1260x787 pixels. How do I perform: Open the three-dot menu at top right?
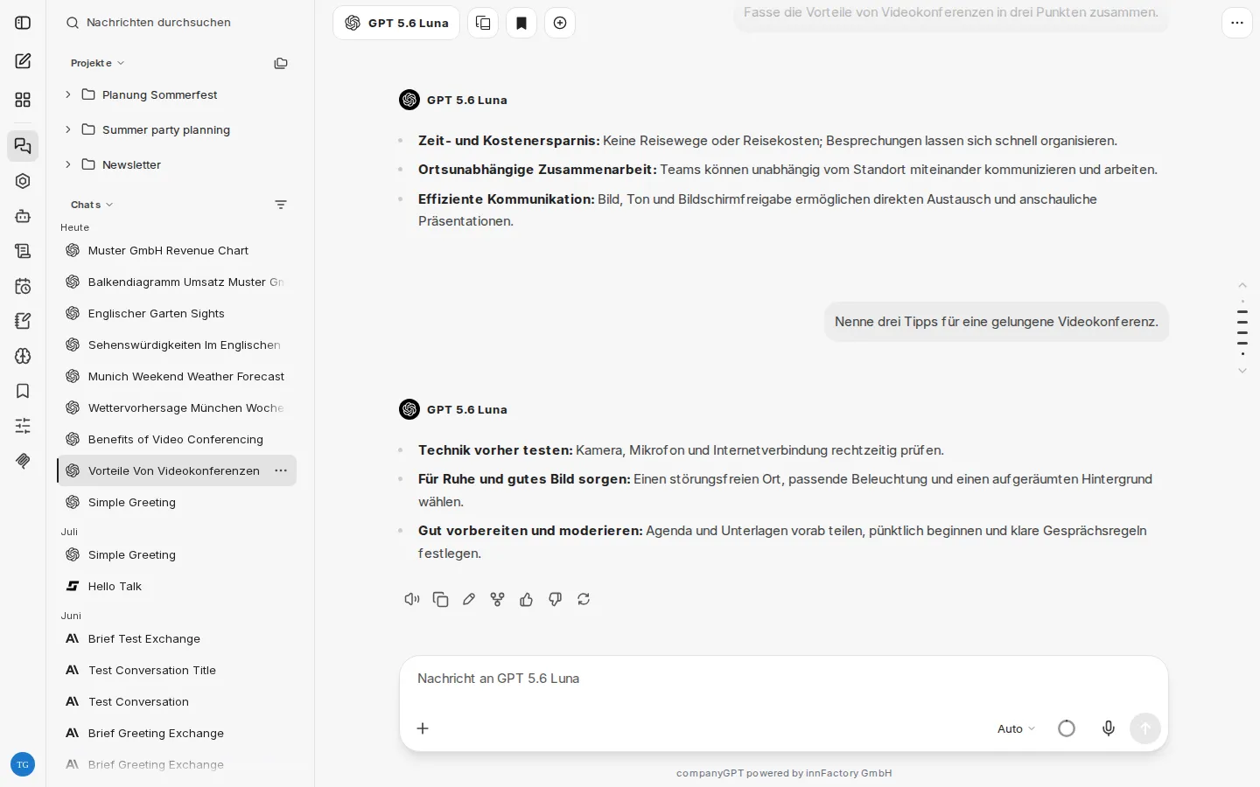(1237, 23)
